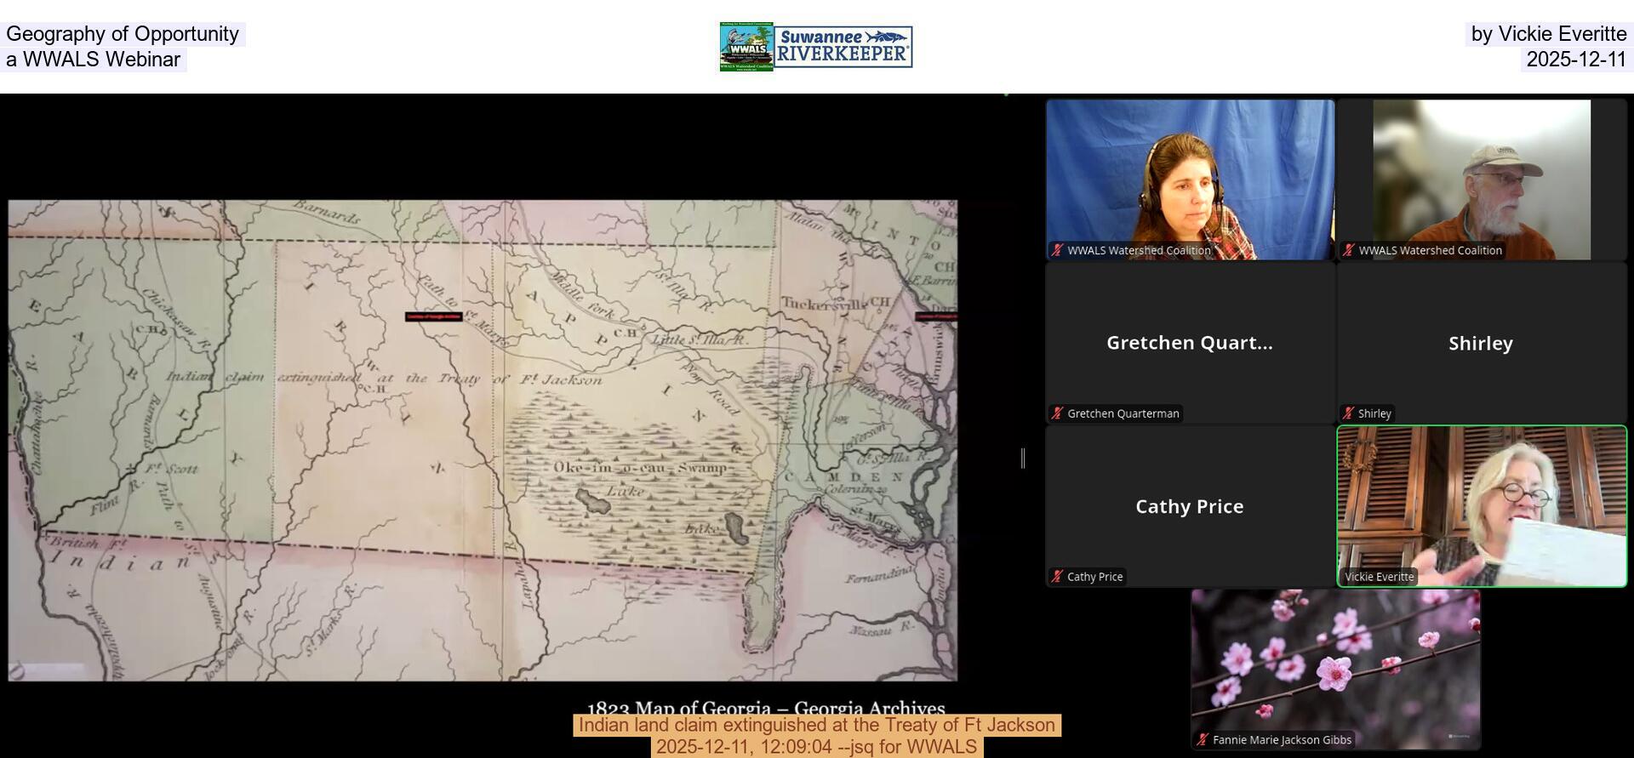
Task: Click the date '2025-12-11' in header
Action: [1576, 60]
